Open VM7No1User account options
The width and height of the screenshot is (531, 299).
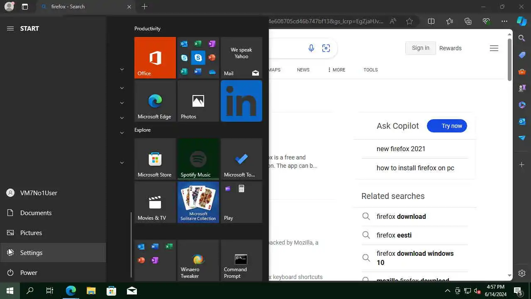53,193
